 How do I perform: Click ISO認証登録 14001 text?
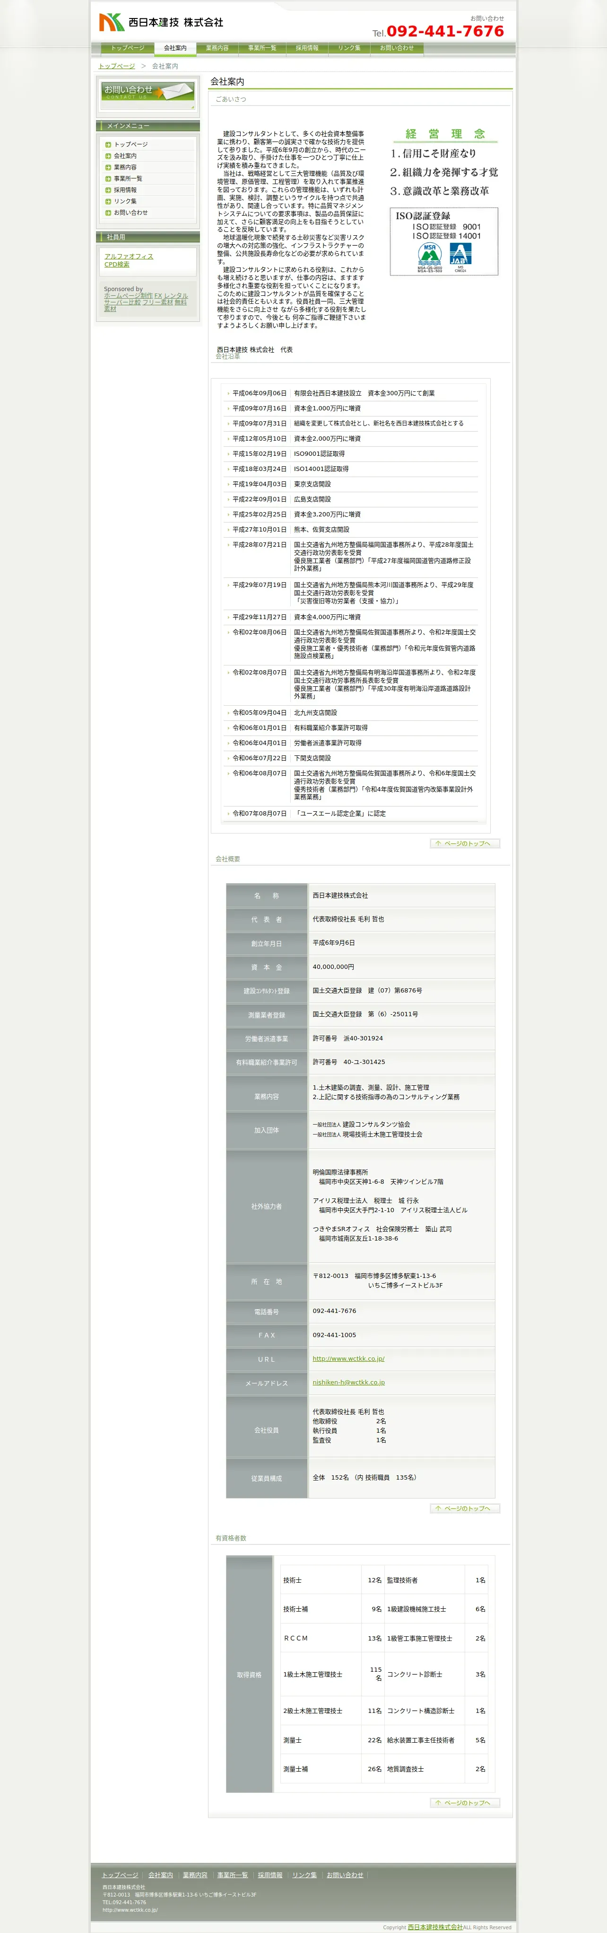[x=447, y=236]
